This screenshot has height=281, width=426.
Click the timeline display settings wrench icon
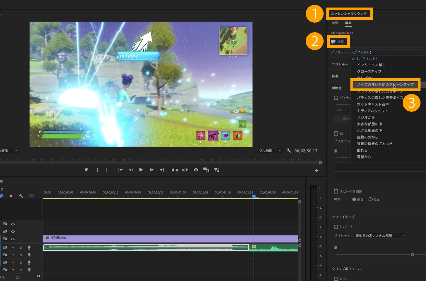coord(21,196)
